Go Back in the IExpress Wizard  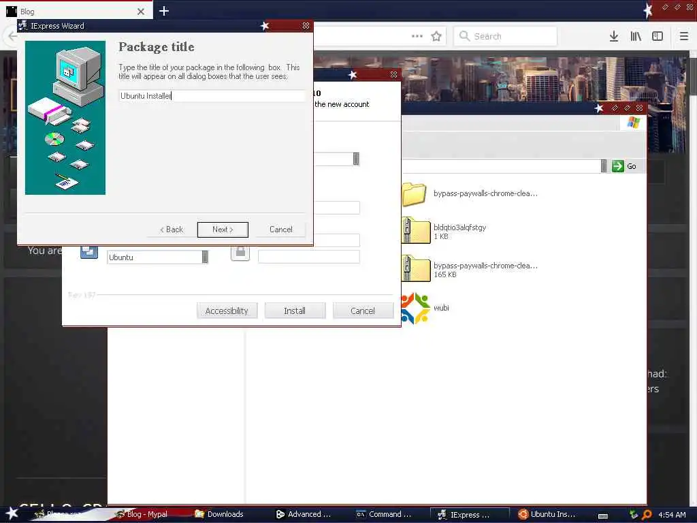click(172, 229)
